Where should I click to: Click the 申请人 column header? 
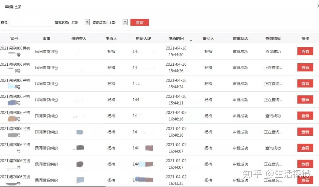click(x=111, y=38)
